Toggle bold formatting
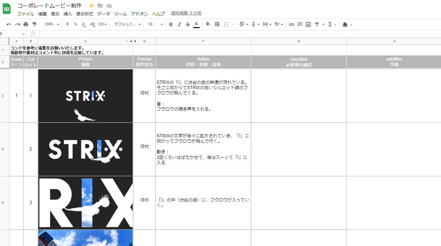The height and width of the screenshot is (246, 441). (x=171, y=24)
